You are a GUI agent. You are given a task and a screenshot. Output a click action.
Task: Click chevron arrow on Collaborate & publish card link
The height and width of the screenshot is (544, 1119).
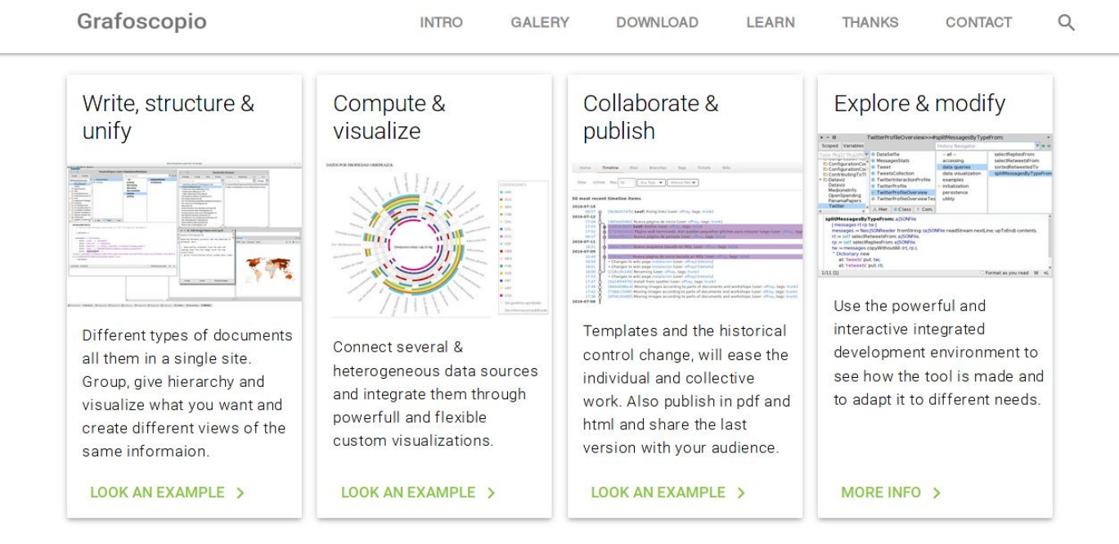tap(741, 492)
